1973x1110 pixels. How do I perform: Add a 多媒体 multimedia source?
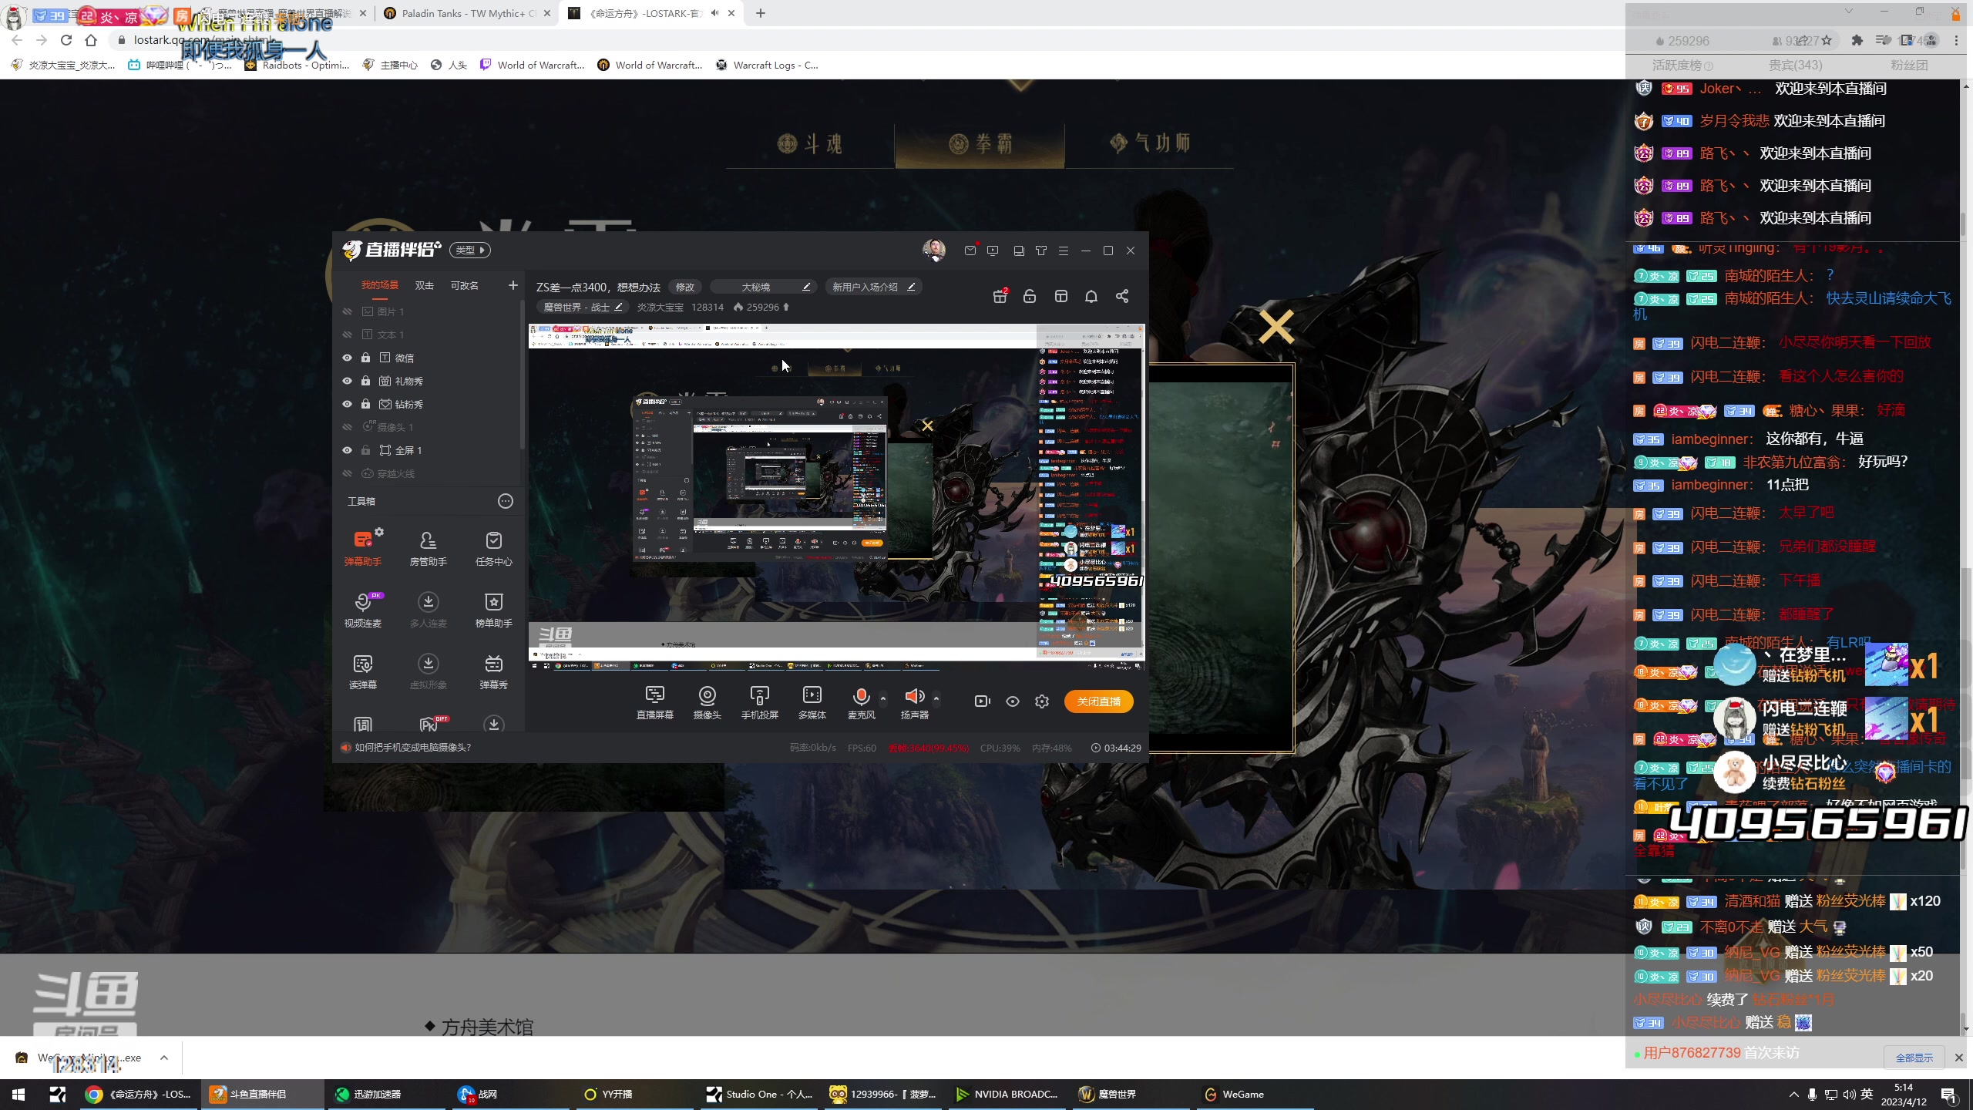[812, 702]
